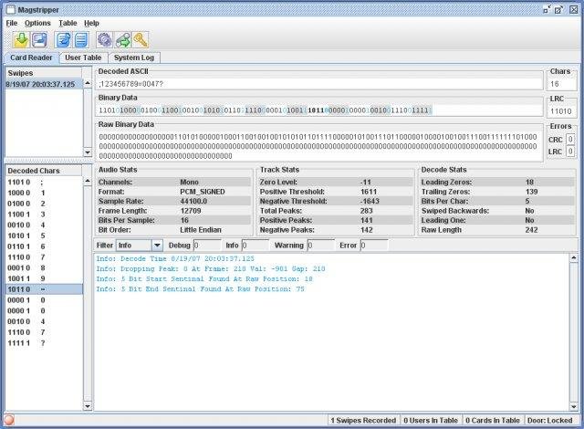This screenshot has width=584, height=429.
Task: Click the green arrow user toolbar icon
Action: click(x=122, y=40)
